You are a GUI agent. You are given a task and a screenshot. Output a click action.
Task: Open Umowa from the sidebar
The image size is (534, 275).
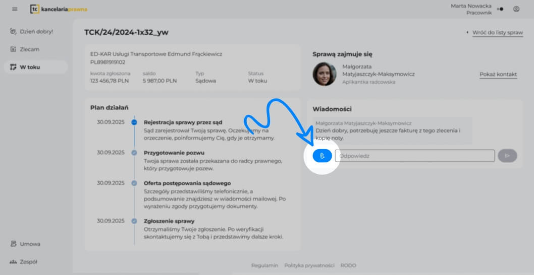pos(30,244)
